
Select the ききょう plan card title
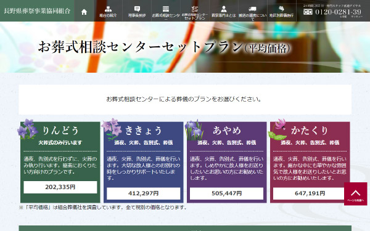tap(144, 131)
